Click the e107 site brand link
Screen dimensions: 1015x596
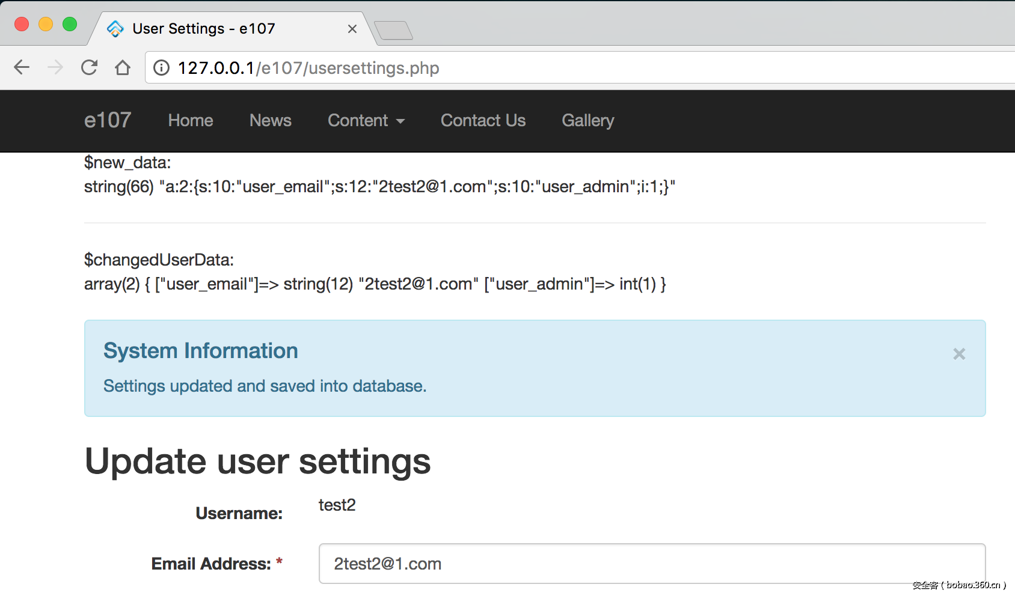tap(108, 120)
